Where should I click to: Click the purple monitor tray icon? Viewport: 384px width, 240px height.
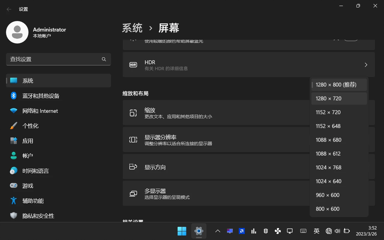230,231
